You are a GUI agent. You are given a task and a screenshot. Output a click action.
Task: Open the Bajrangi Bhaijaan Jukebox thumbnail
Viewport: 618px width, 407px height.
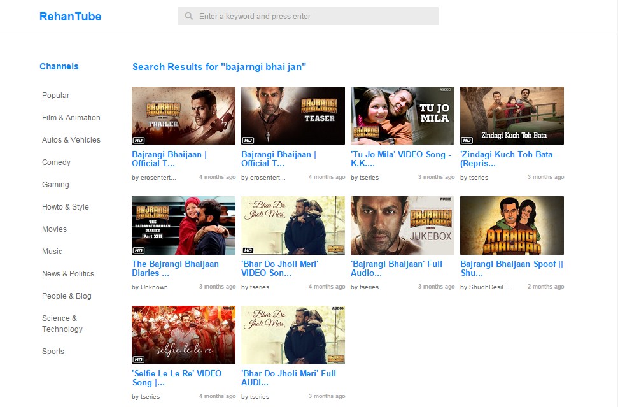402,225
